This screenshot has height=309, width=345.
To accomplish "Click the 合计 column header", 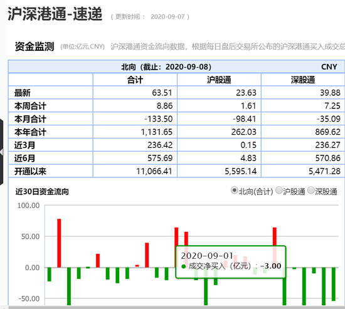I will tap(135, 80).
